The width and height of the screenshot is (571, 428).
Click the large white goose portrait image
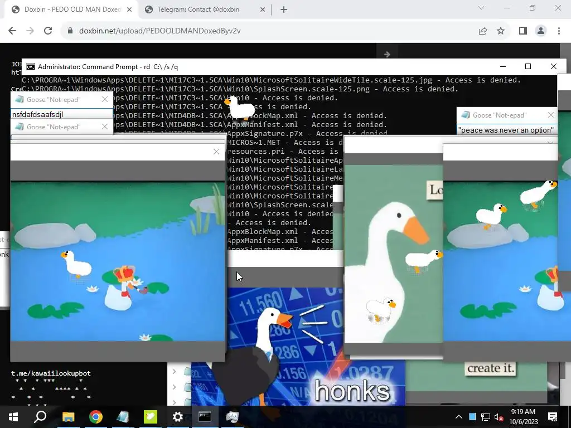[394, 254]
